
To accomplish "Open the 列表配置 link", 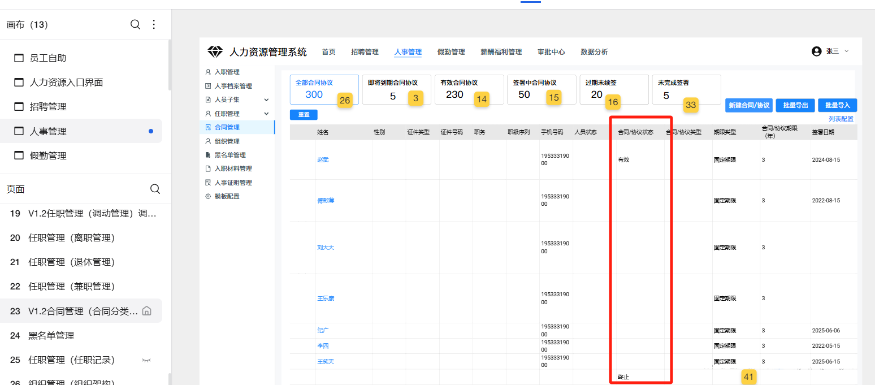I will point(841,119).
